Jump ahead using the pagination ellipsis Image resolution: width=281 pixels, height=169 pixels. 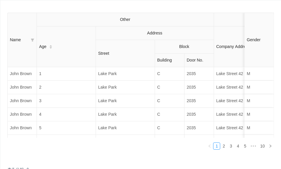253,146
